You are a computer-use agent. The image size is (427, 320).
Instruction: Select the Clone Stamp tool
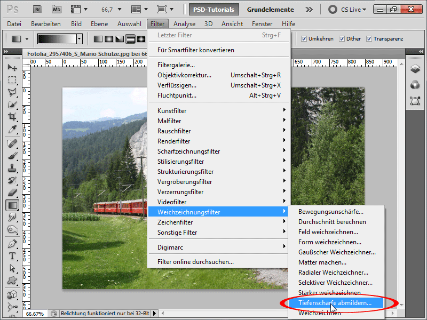click(x=12, y=168)
